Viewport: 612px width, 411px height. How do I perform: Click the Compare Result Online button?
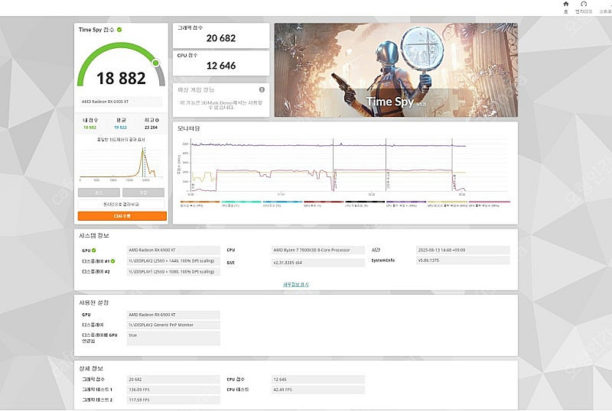(122, 204)
